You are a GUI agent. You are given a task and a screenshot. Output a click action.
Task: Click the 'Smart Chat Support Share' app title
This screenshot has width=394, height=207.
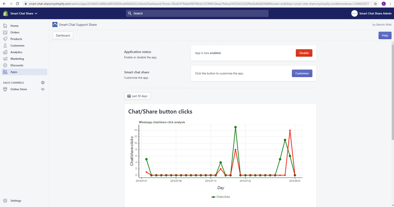click(78, 25)
